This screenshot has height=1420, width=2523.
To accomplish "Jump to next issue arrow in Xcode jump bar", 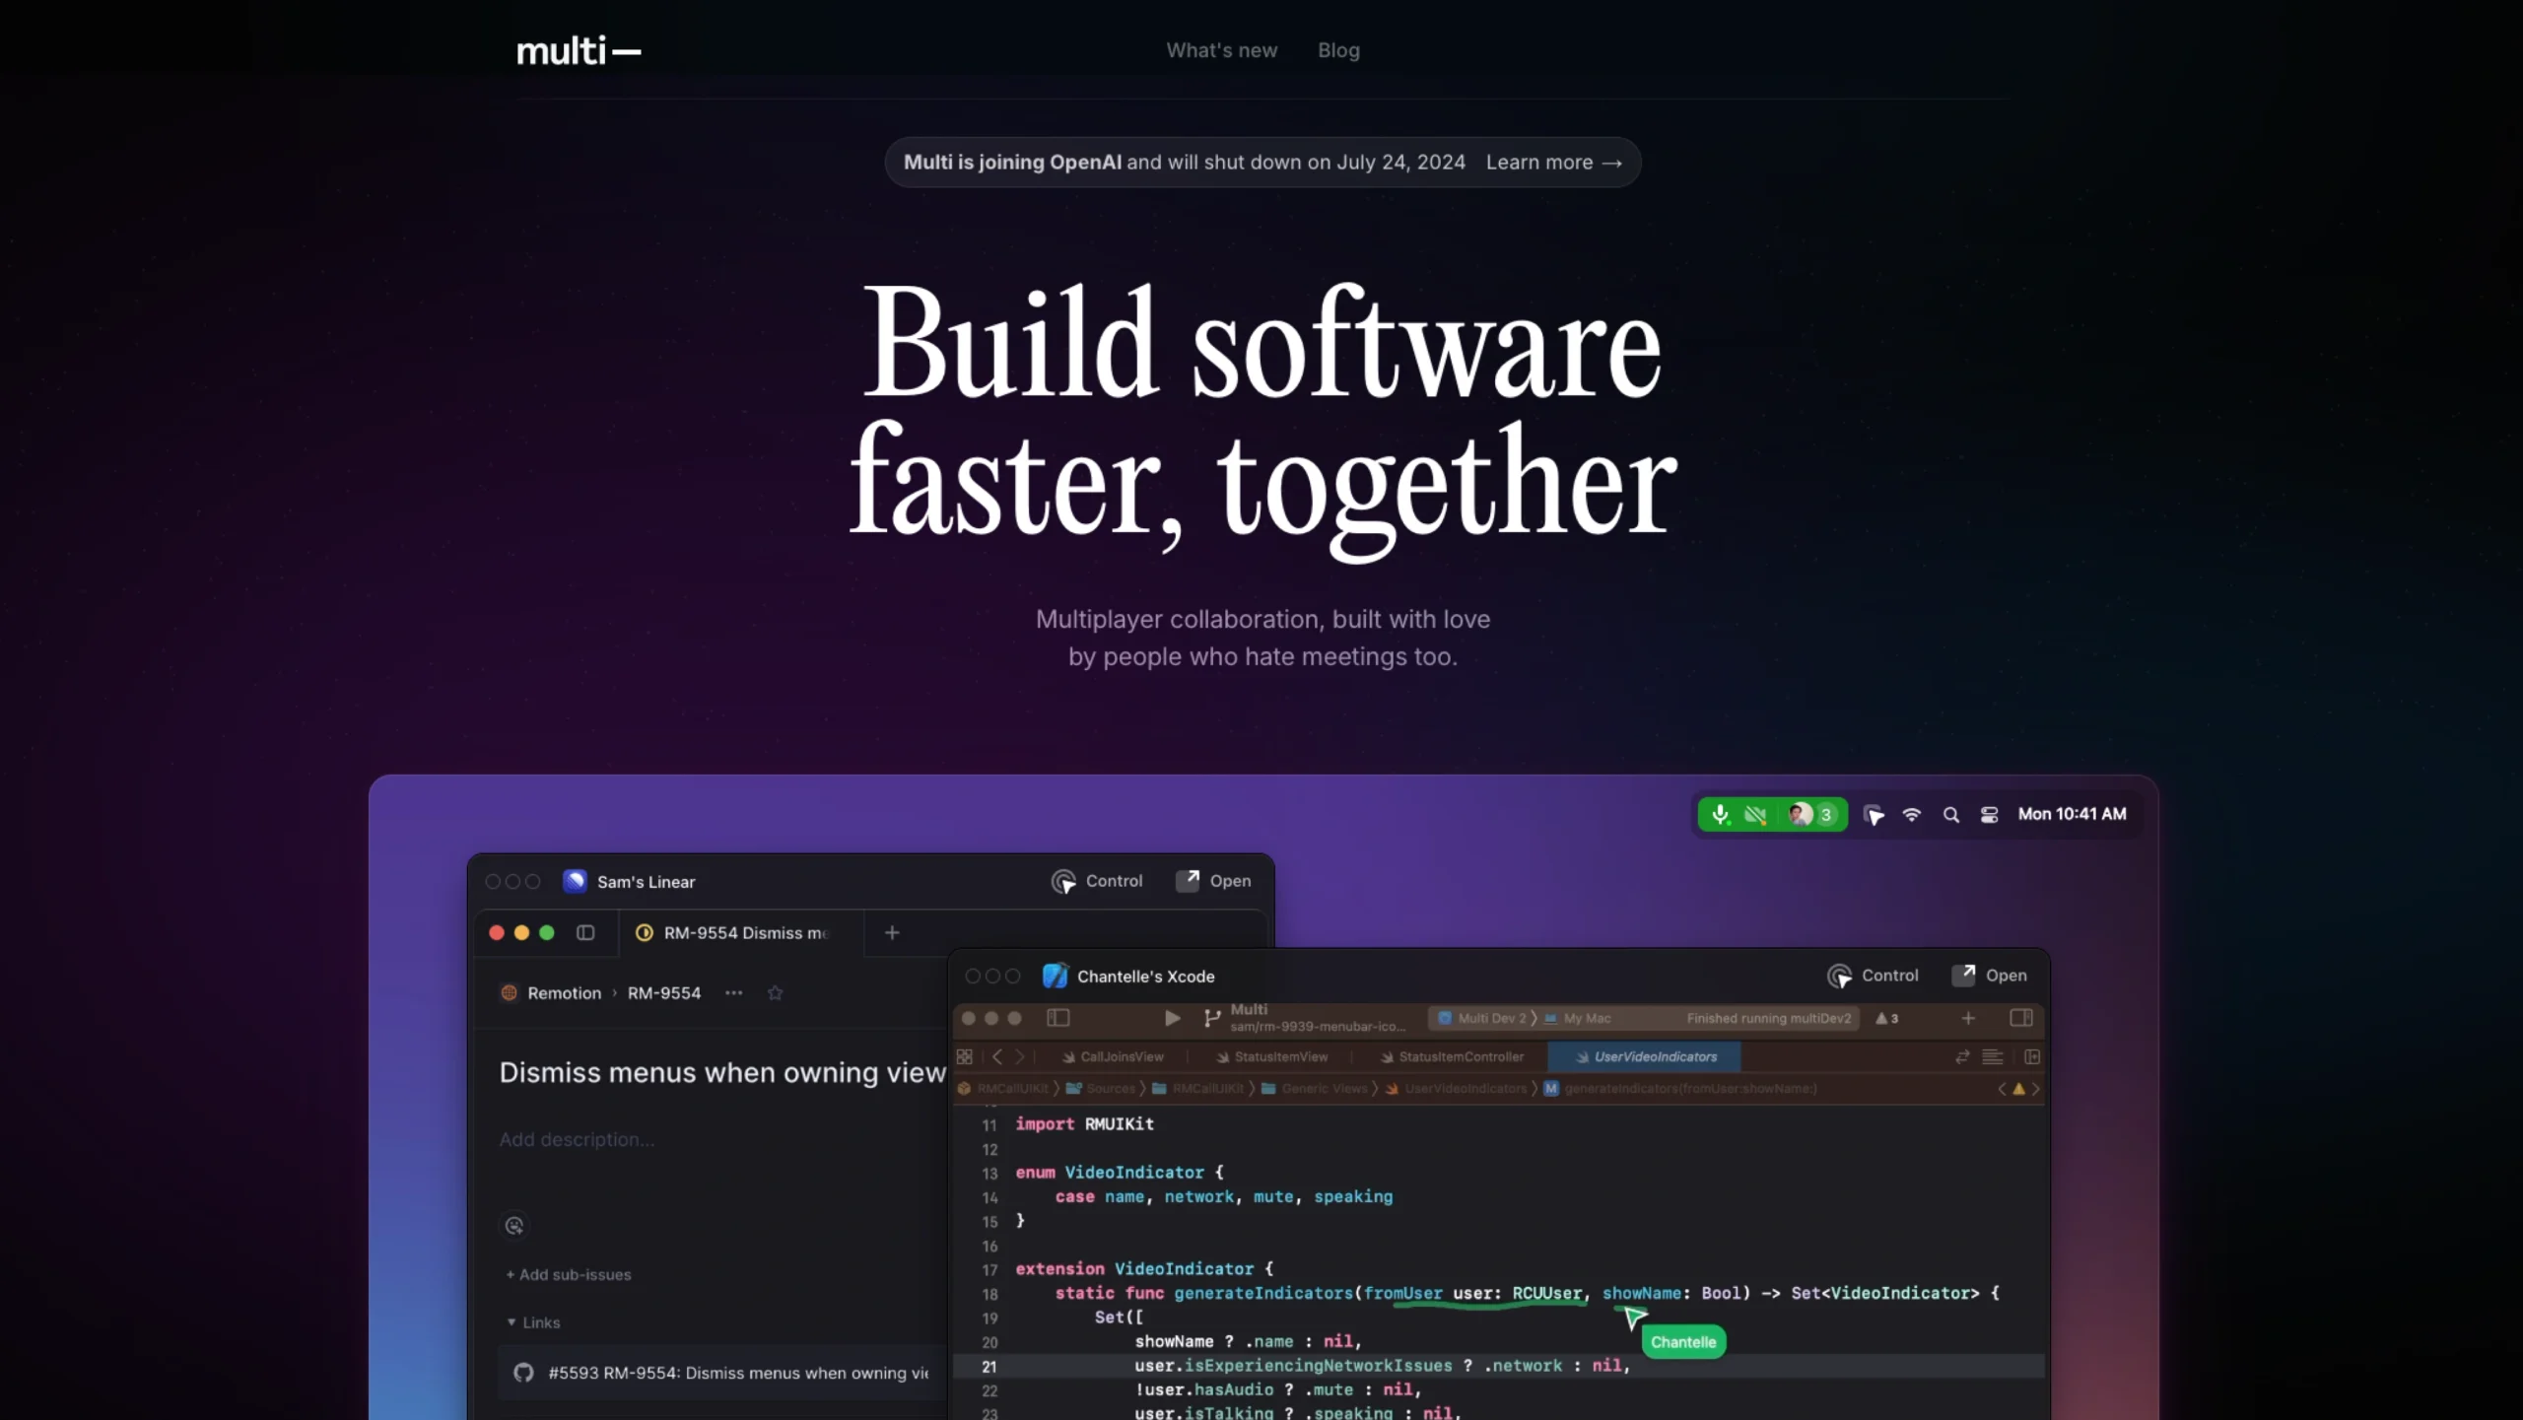I will [2035, 1089].
